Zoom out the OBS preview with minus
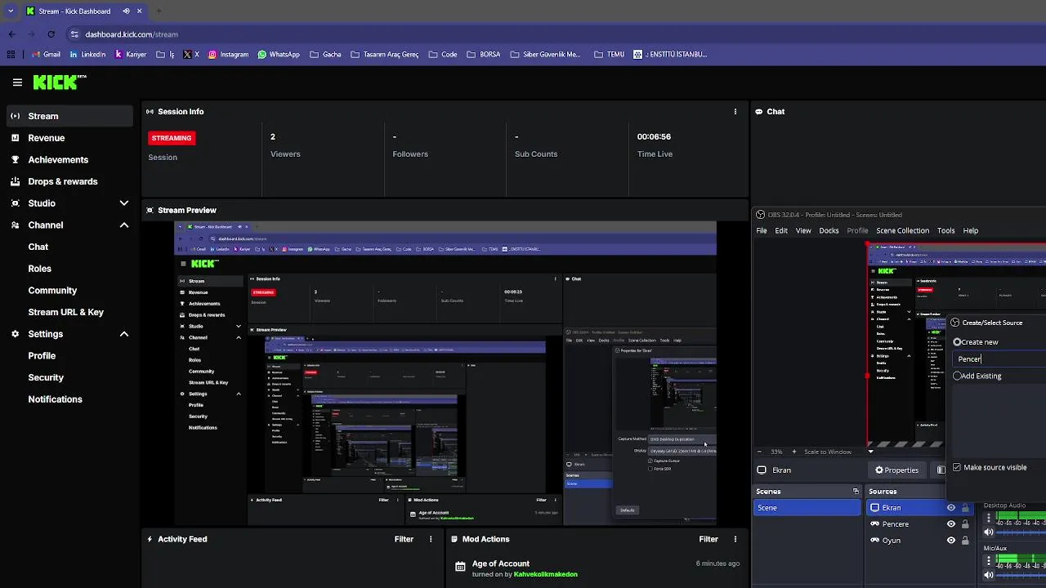1046x588 pixels. pos(760,452)
